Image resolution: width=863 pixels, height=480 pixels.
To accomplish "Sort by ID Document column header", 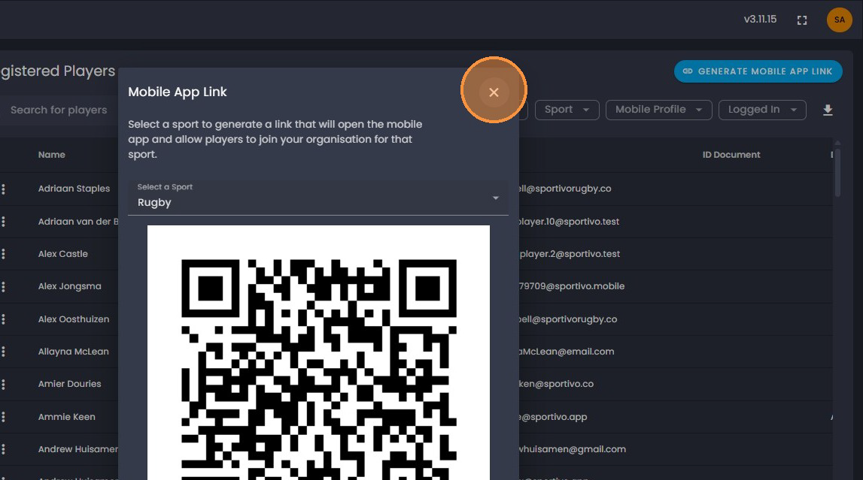I will click(x=731, y=155).
